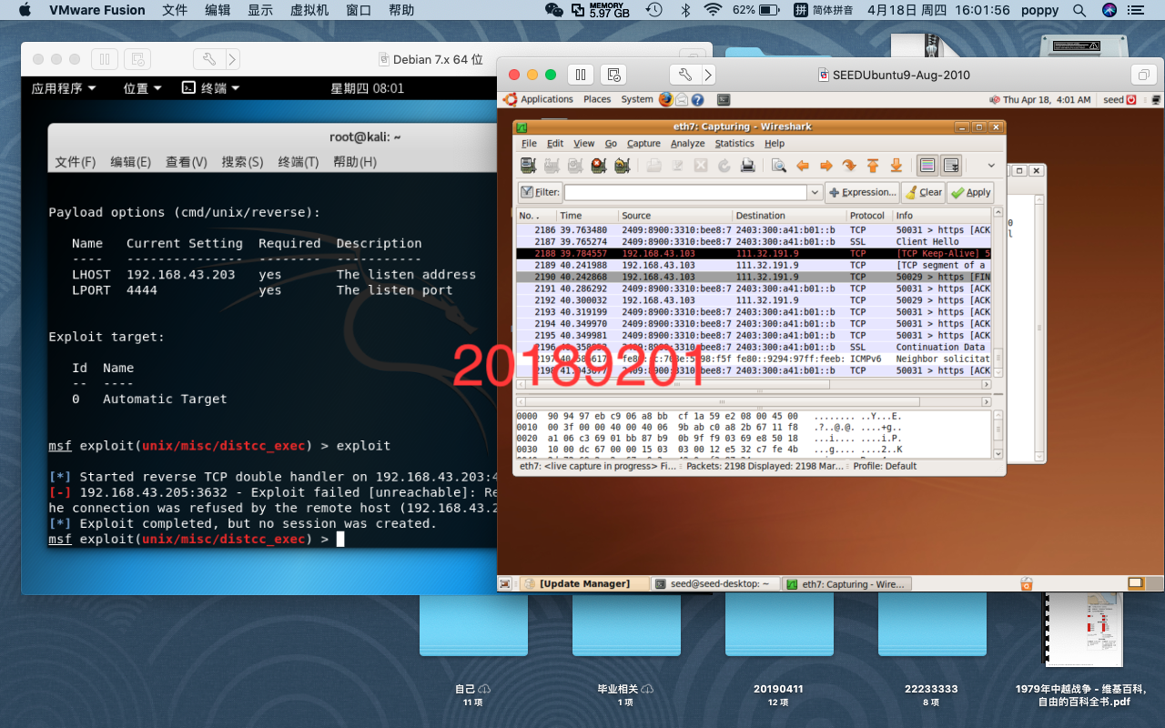The image size is (1165, 728).
Task: Open the Expression... filter builder
Action: [x=862, y=192]
